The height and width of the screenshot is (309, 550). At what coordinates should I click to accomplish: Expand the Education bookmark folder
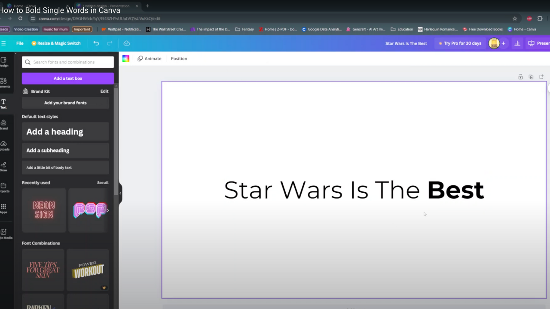click(402, 29)
